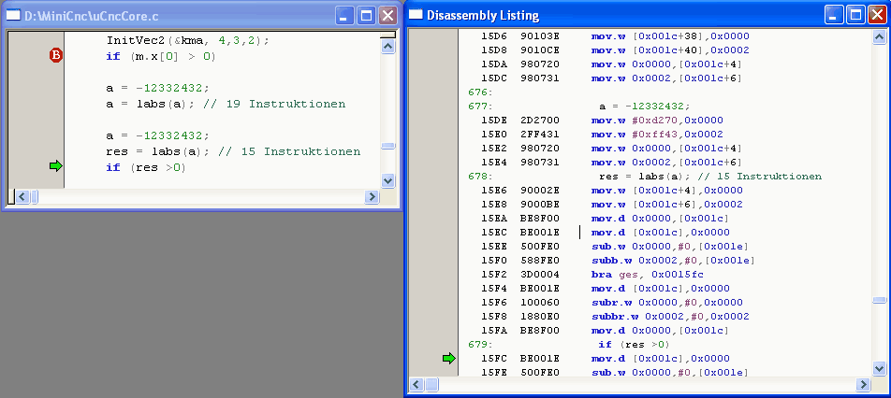The image size is (891, 398).
Task: Click the source window horizontal scrollbar thumb
Action: coord(34,197)
